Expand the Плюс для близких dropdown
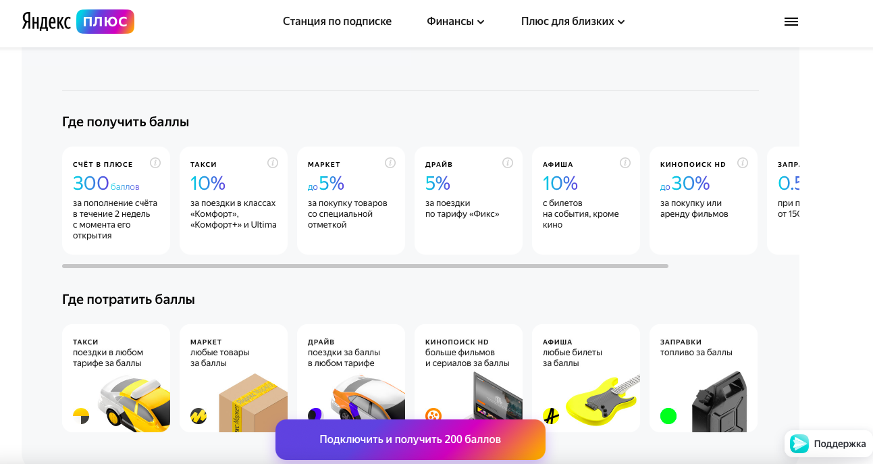Viewport: 873px width, 464px height. [573, 22]
